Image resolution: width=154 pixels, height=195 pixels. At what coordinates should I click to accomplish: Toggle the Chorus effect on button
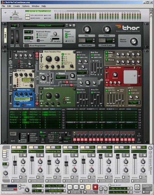(106, 60)
